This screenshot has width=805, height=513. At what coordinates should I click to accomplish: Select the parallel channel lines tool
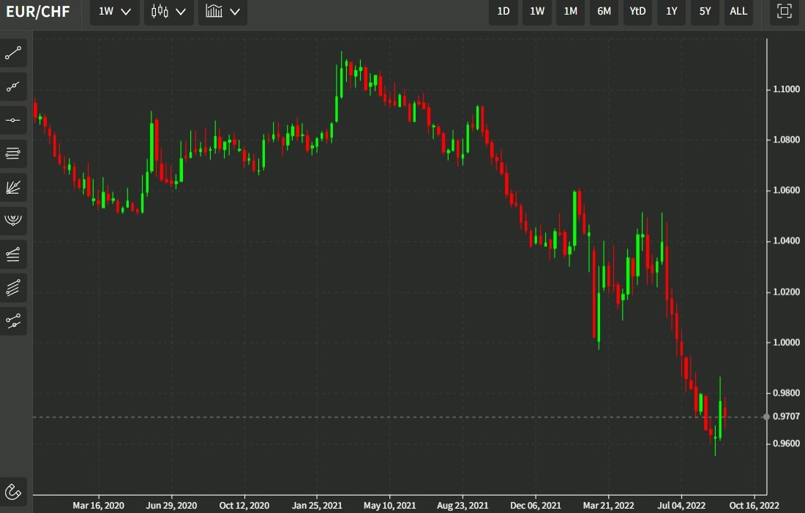pyautogui.click(x=13, y=287)
